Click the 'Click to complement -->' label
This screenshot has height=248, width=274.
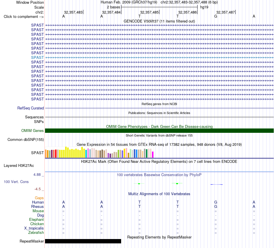24,17
